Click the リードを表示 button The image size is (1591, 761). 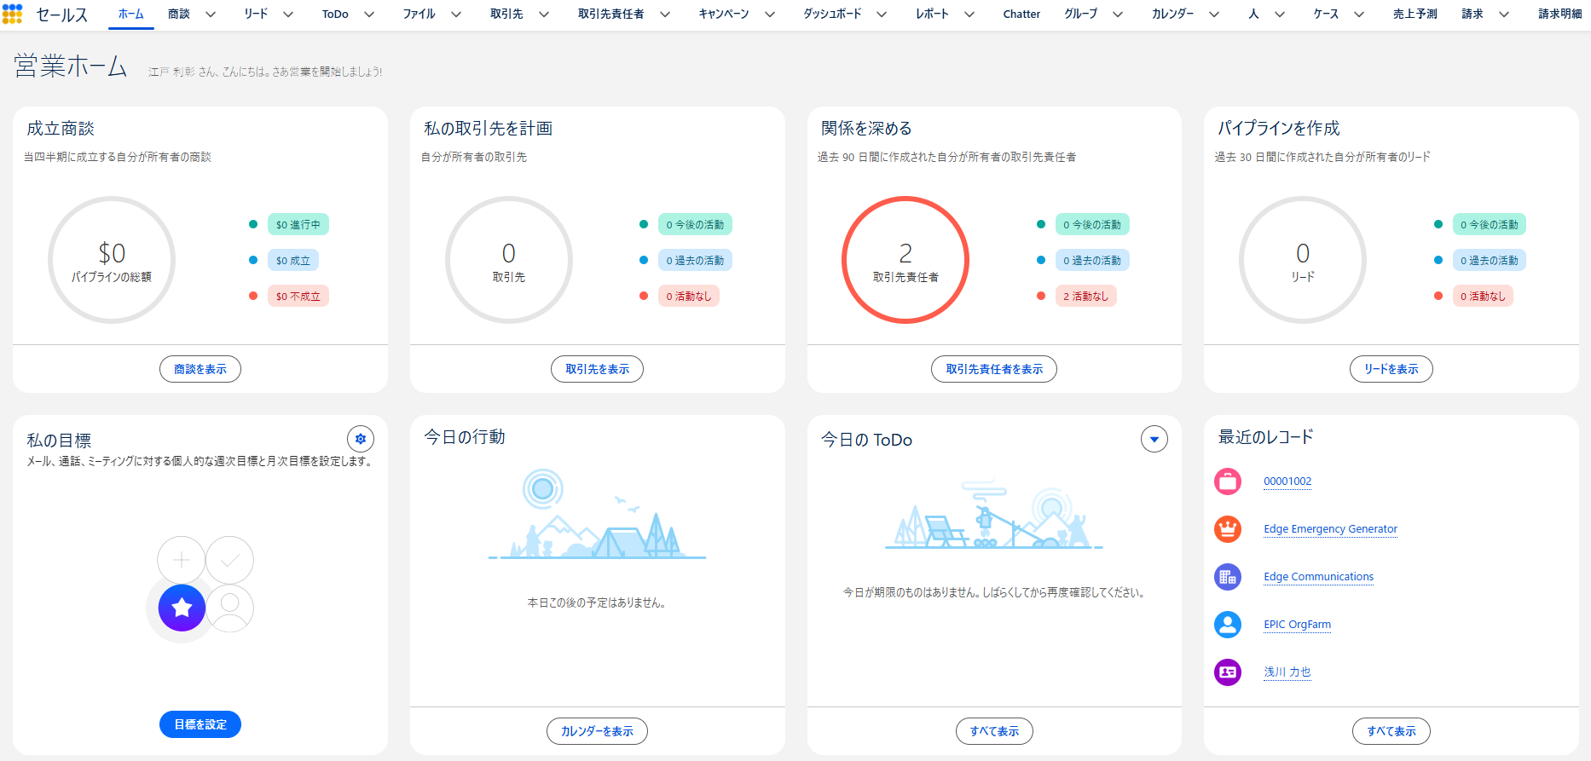coord(1391,369)
